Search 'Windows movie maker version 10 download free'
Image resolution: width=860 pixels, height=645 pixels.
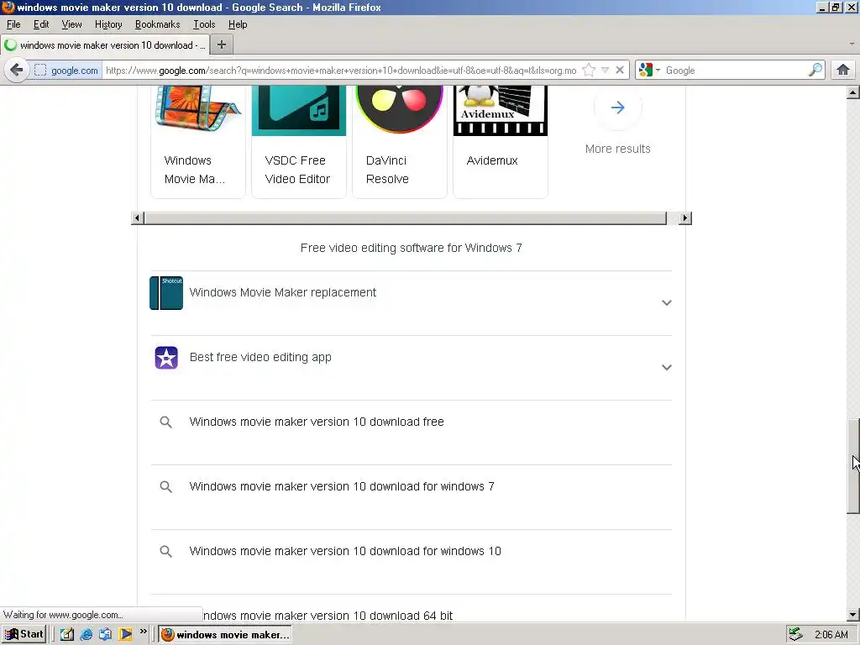(317, 422)
